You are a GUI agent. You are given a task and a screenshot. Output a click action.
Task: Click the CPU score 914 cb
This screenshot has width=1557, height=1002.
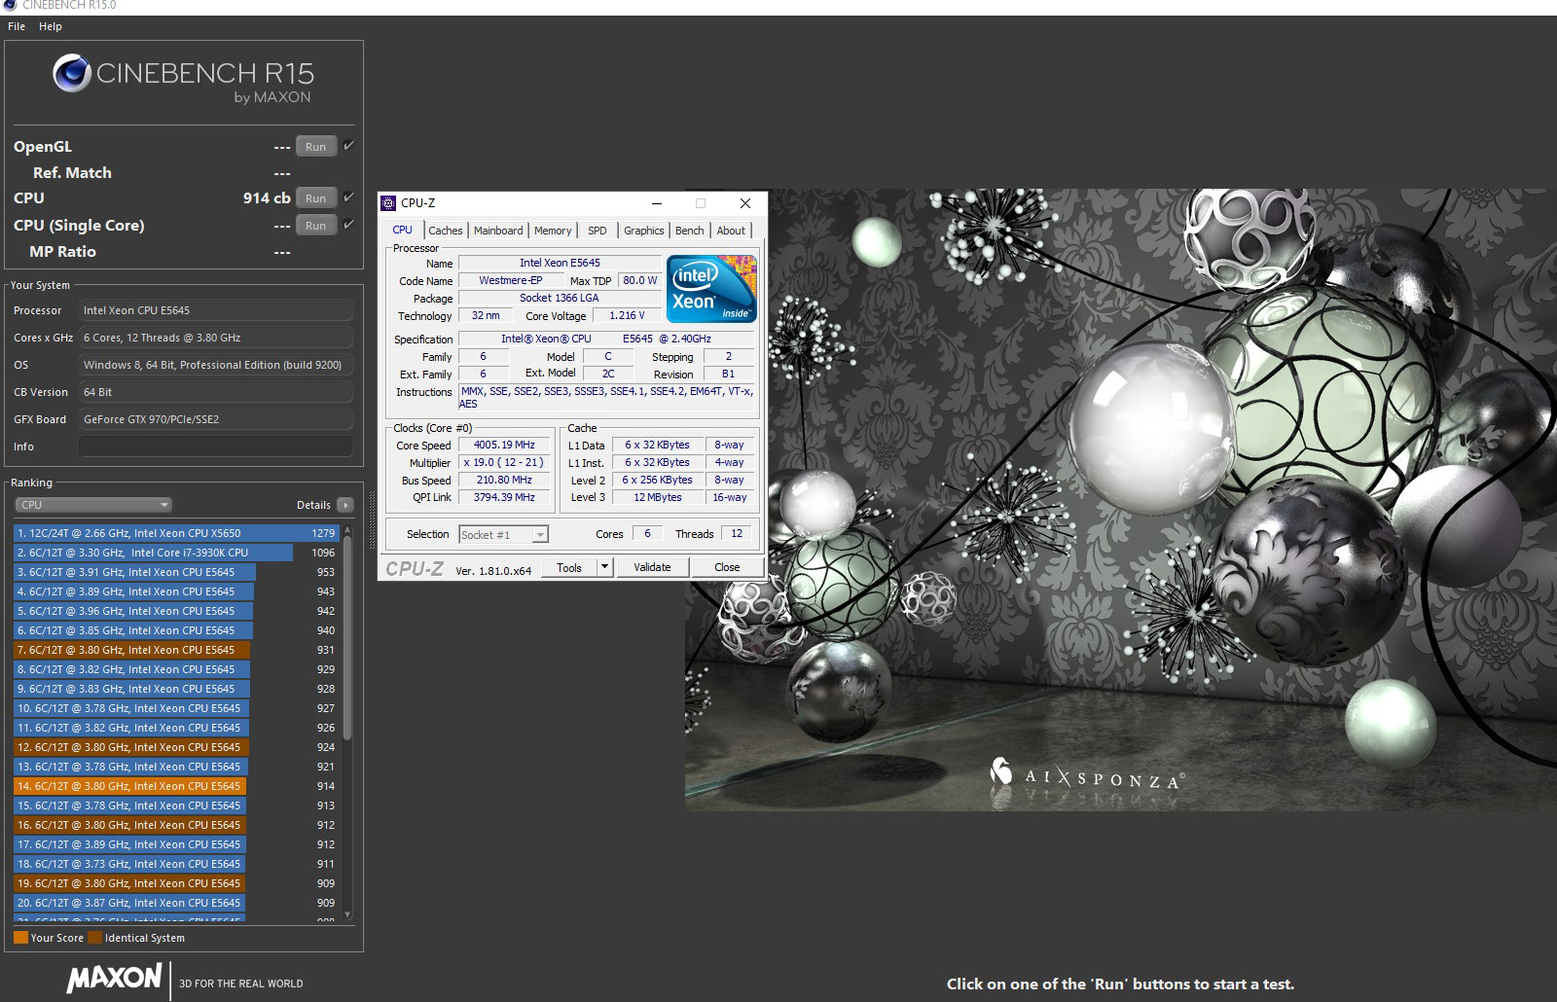(267, 197)
